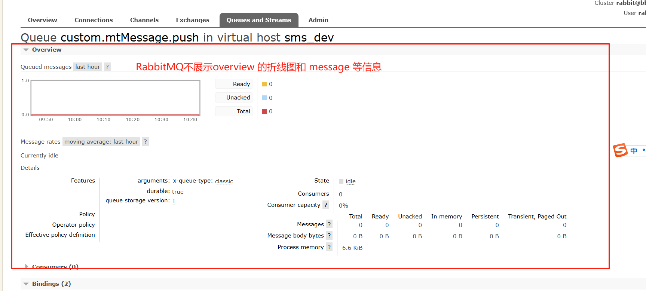Open the Overview tab
The height and width of the screenshot is (291, 646).
(x=42, y=20)
